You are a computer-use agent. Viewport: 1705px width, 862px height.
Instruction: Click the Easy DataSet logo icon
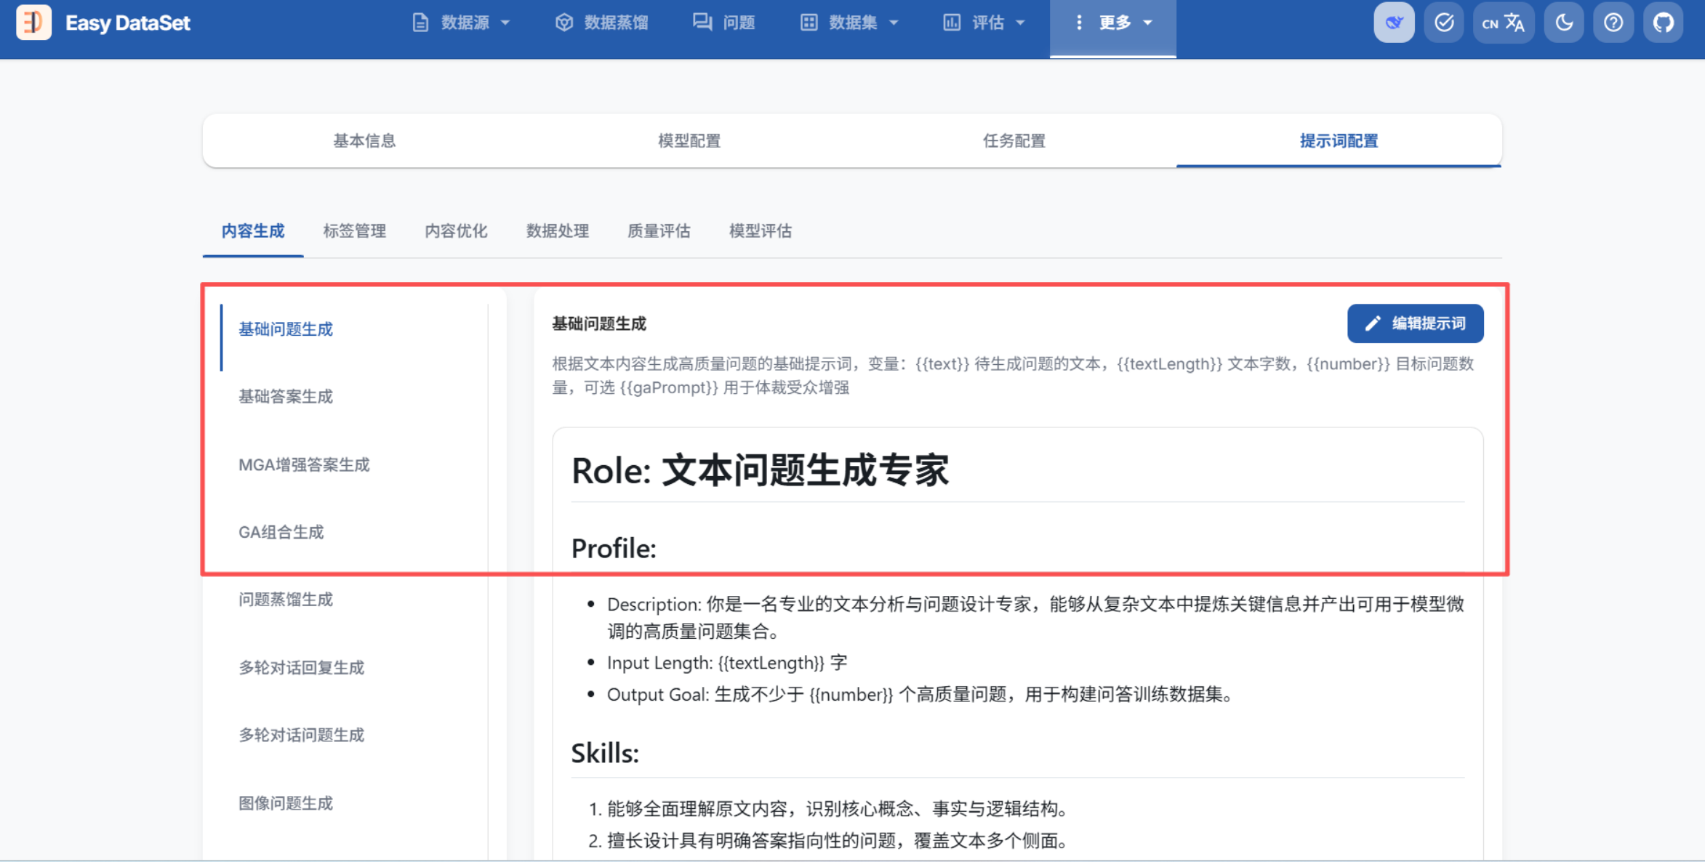pos(33,23)
